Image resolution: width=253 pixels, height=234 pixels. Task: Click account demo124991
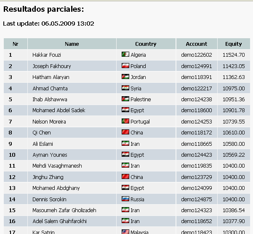coord(197,66)
